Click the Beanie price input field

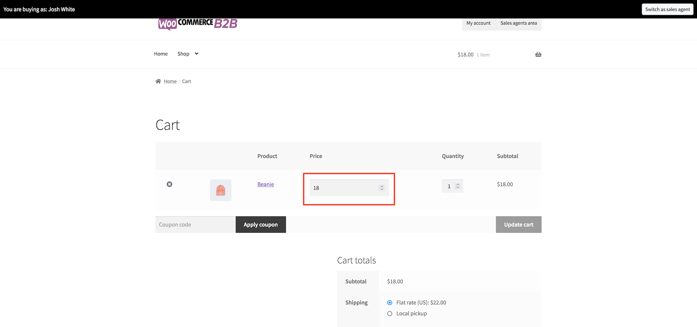(x=349, y=188)
